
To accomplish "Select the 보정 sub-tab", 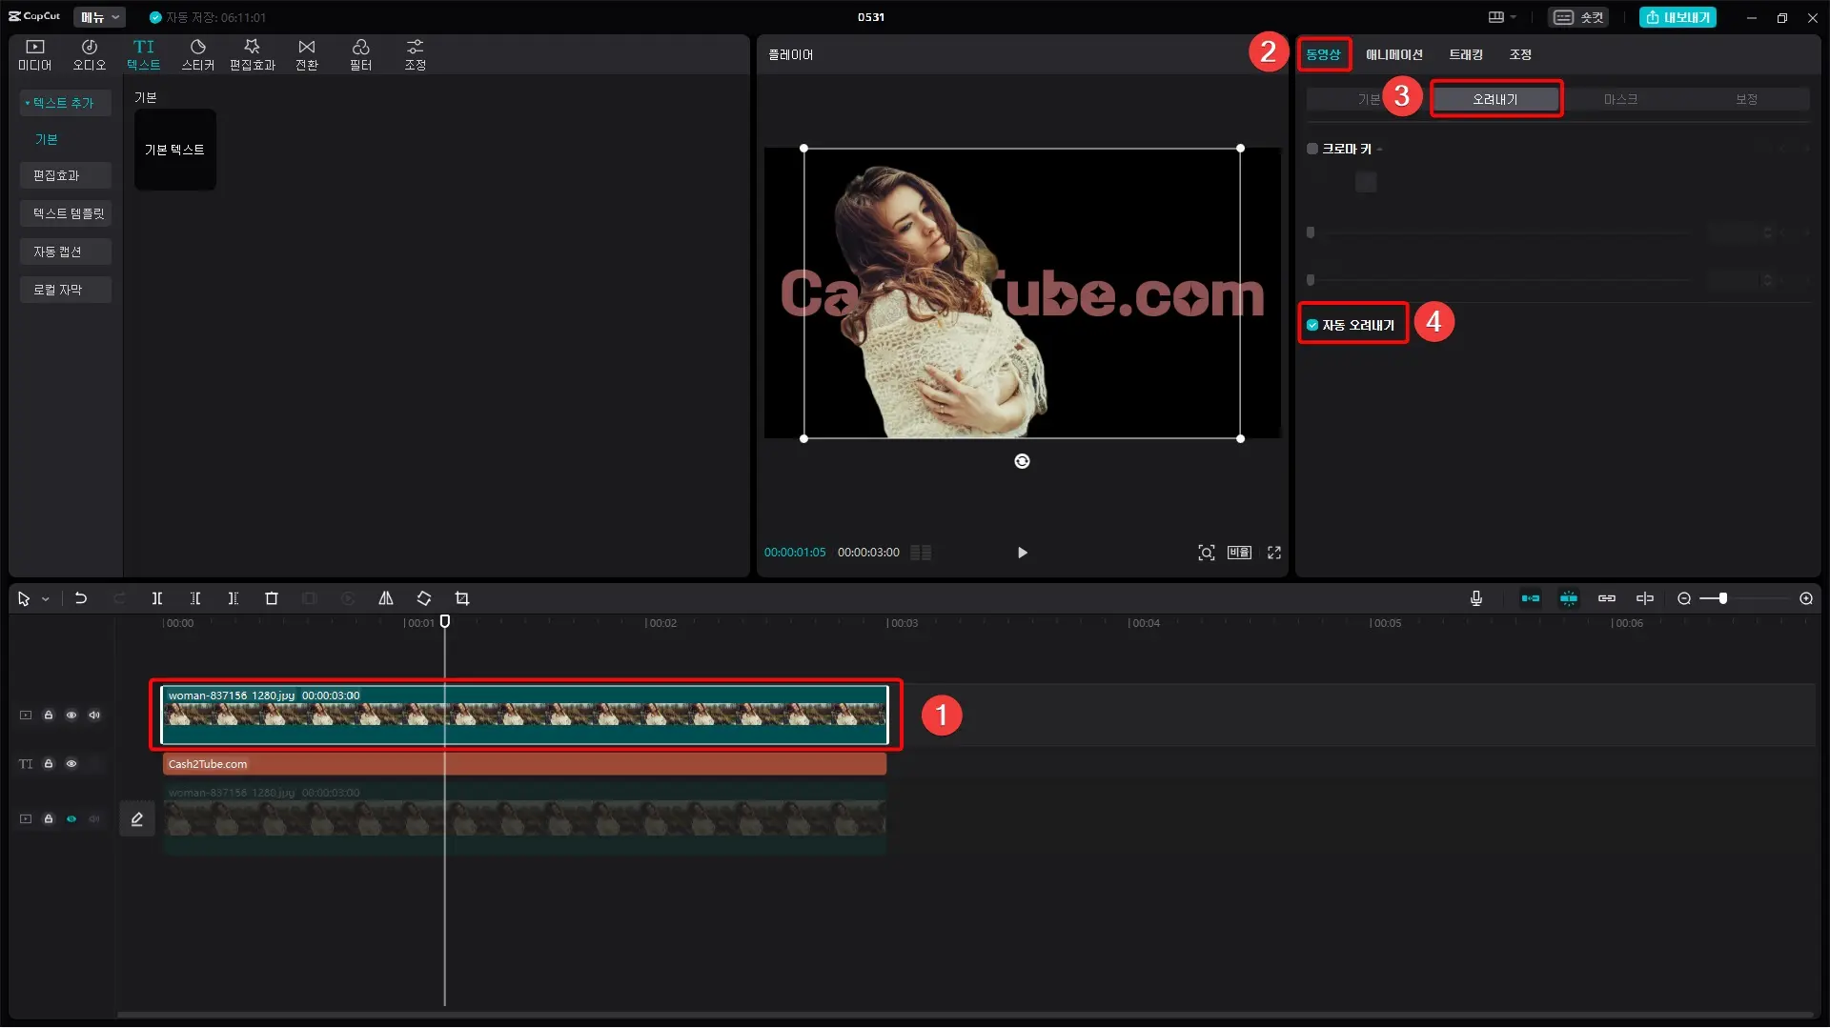I will click(1746, 99).
